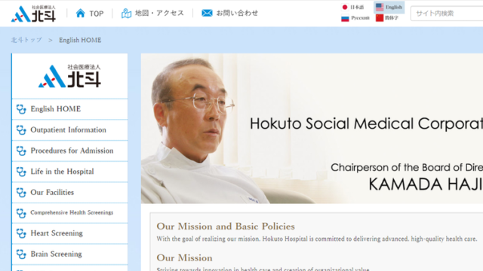Go to Procedures for Admission
The height and width of the screenshot is (271, 483).
(x=69, y=151)
